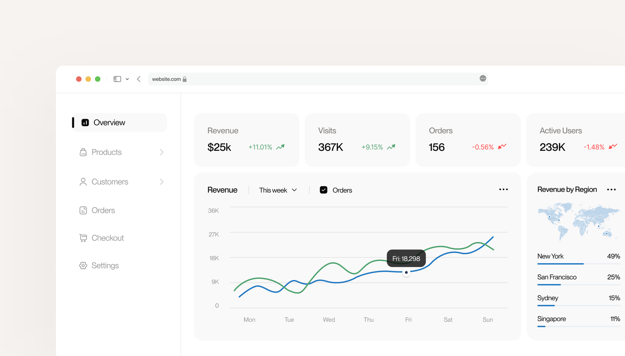625x356 pixels.
Task: Click Orders card downward trend arrow
Action: [x=502, y=146]
